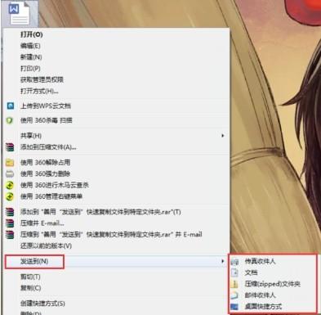Send to 邮件收件人
This screenshot has width=321, height=315.
(x=260, y=295)
